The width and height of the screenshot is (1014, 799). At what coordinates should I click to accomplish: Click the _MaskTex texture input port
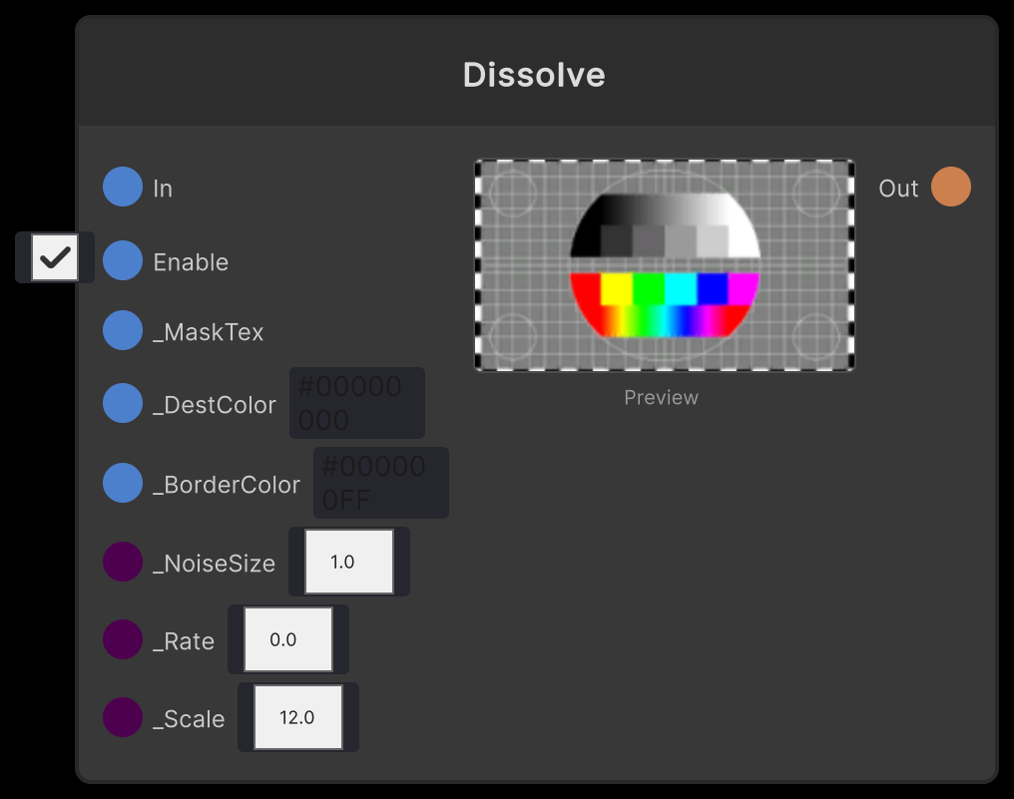(x=122, y=330)
